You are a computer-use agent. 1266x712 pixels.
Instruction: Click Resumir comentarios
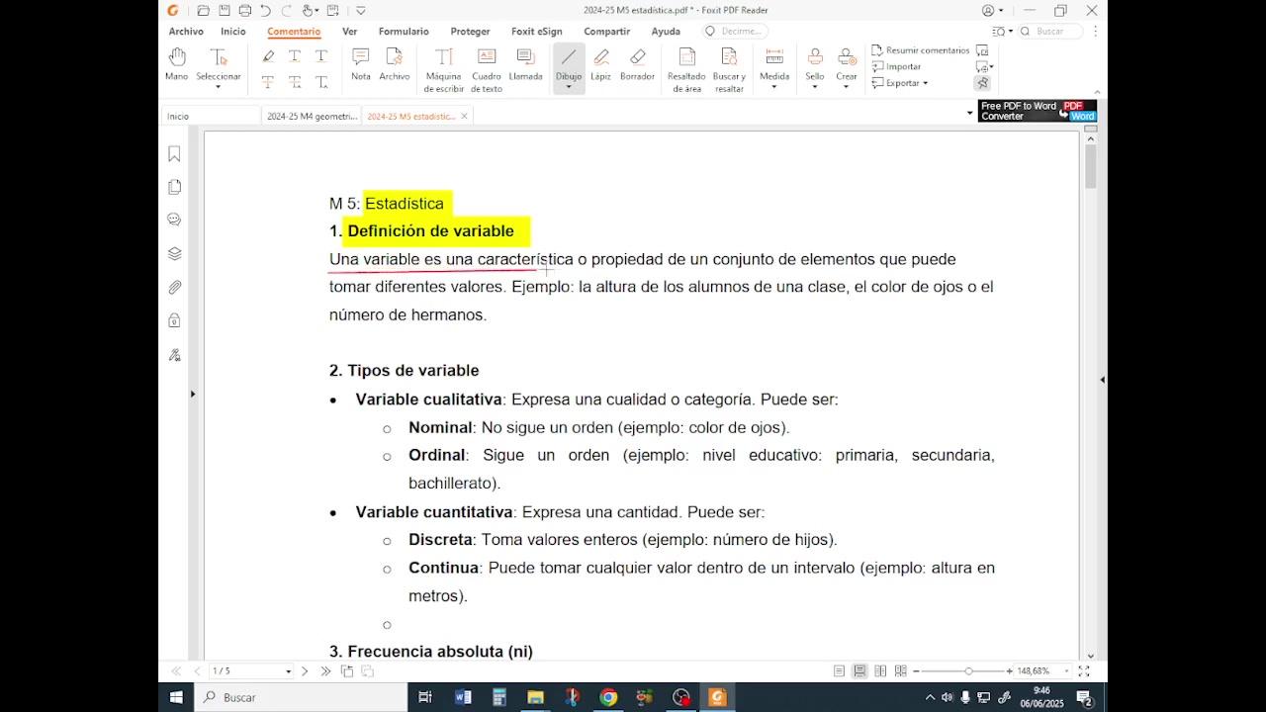click(920, 50)
